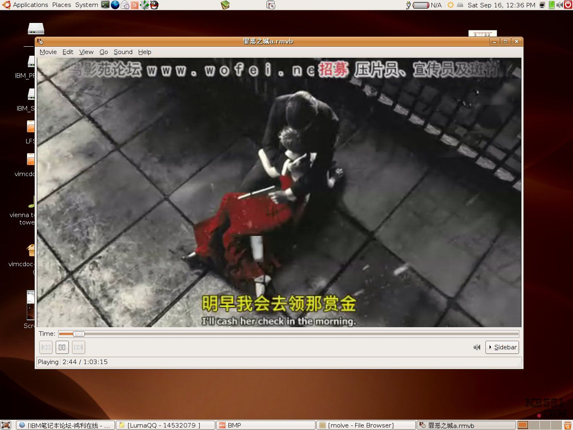Viewport: 573px width, 430px height.
Task: Click the Show Desktop button
Action: tap(5, 425)
